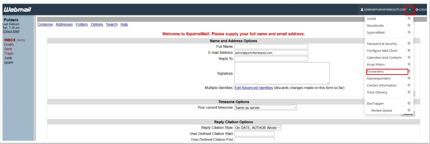Click the Compose link

coord(45,24)
